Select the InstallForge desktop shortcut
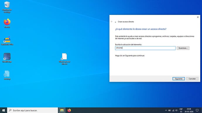 [7, 58]
